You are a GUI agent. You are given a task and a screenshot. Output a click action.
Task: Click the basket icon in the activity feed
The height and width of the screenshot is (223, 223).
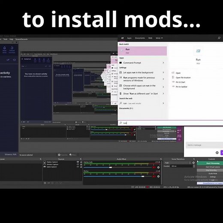(14, 60)
